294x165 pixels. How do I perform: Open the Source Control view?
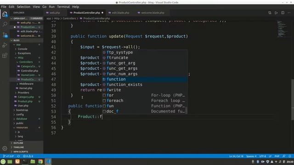5,35
